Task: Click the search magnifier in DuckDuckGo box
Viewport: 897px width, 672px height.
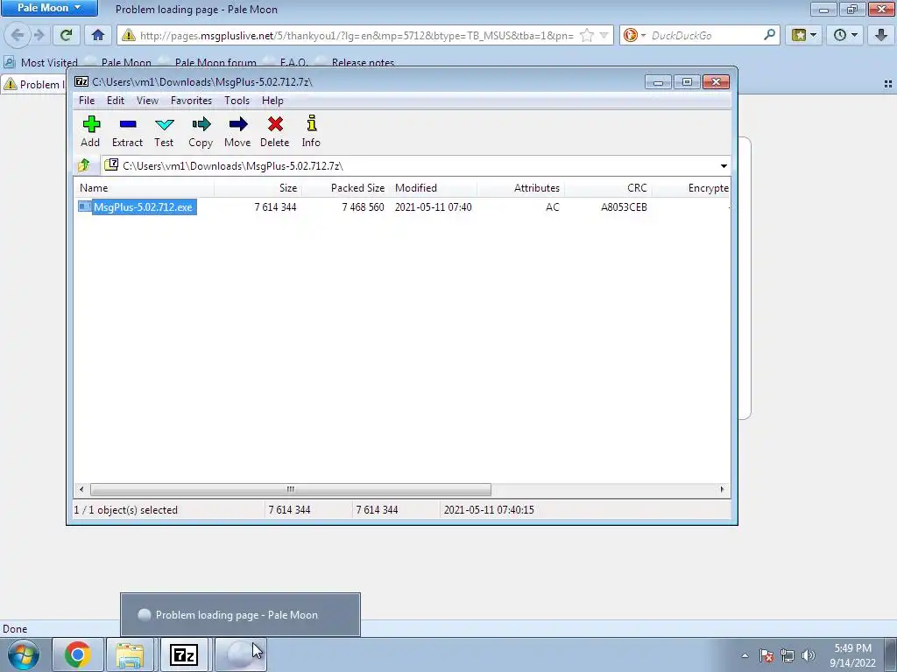Action: [x=769, y=35]
